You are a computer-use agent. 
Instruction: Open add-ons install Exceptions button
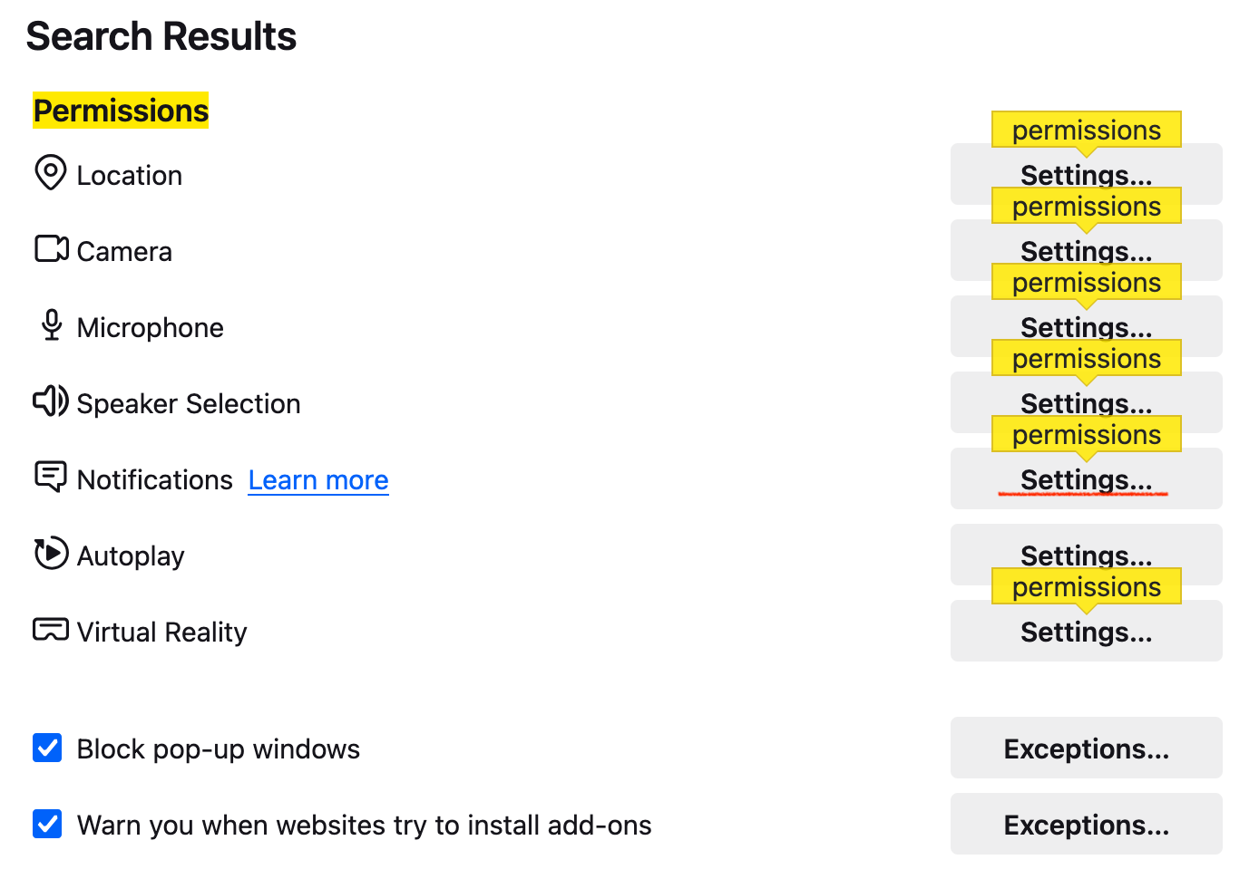(x=1085, y=825)
